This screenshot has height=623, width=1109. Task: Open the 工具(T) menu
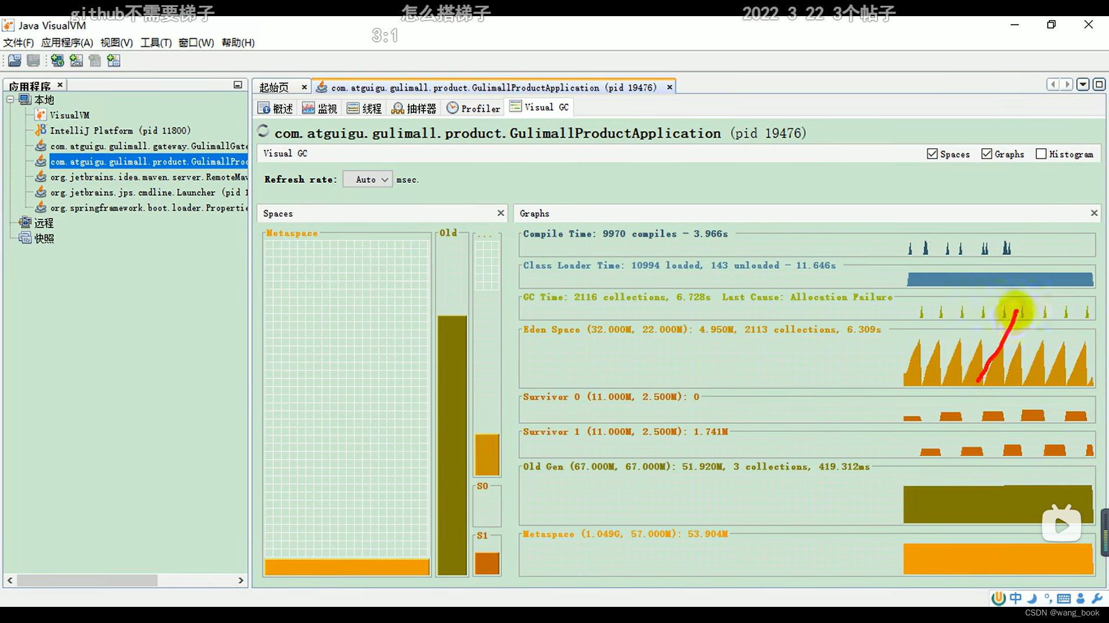click(156, 43)
